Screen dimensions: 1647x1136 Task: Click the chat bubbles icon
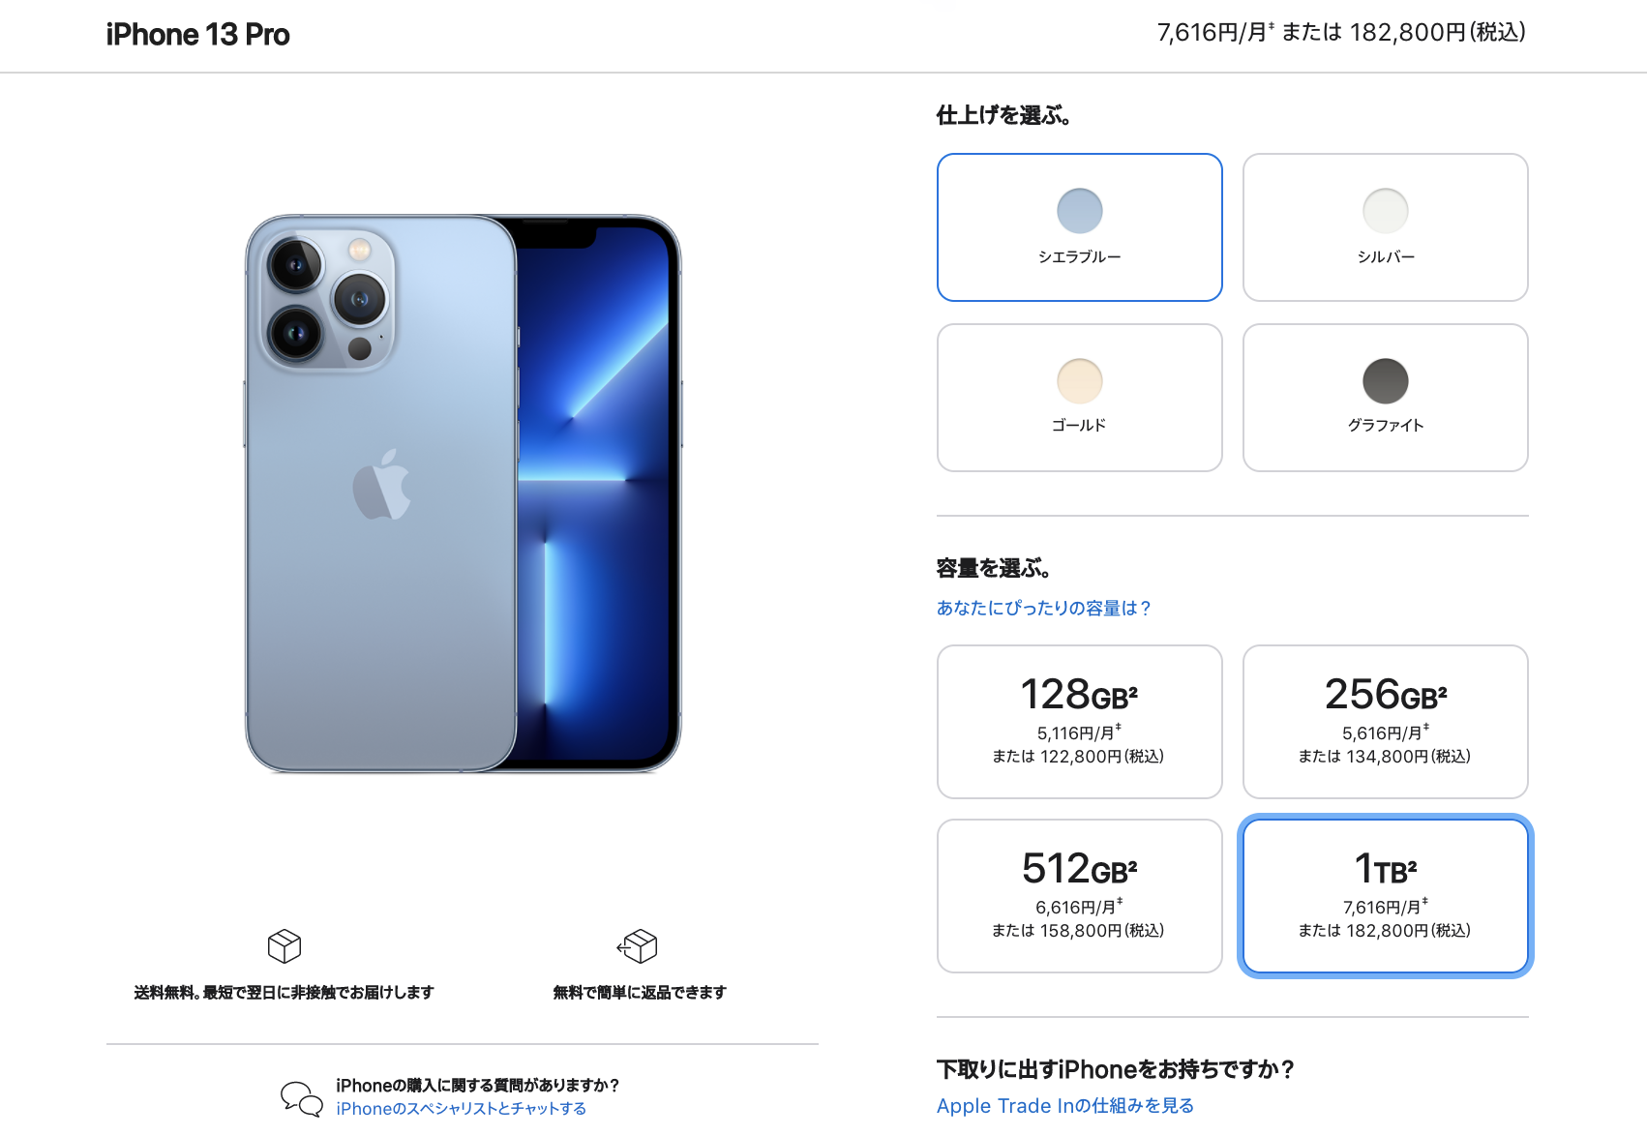(301, 1098)
